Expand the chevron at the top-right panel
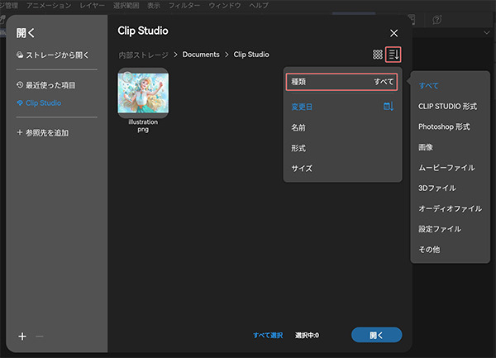 [x=487, y=32]
